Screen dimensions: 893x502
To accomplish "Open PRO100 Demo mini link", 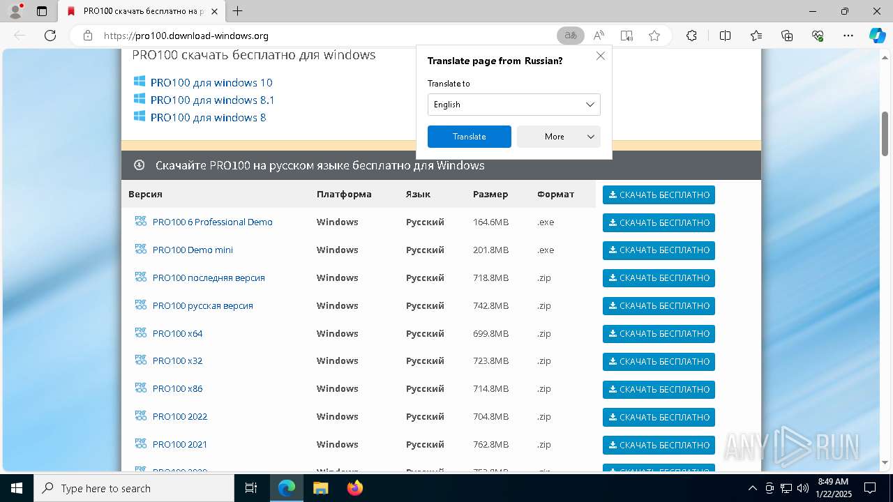I will (x=193, y=250).
